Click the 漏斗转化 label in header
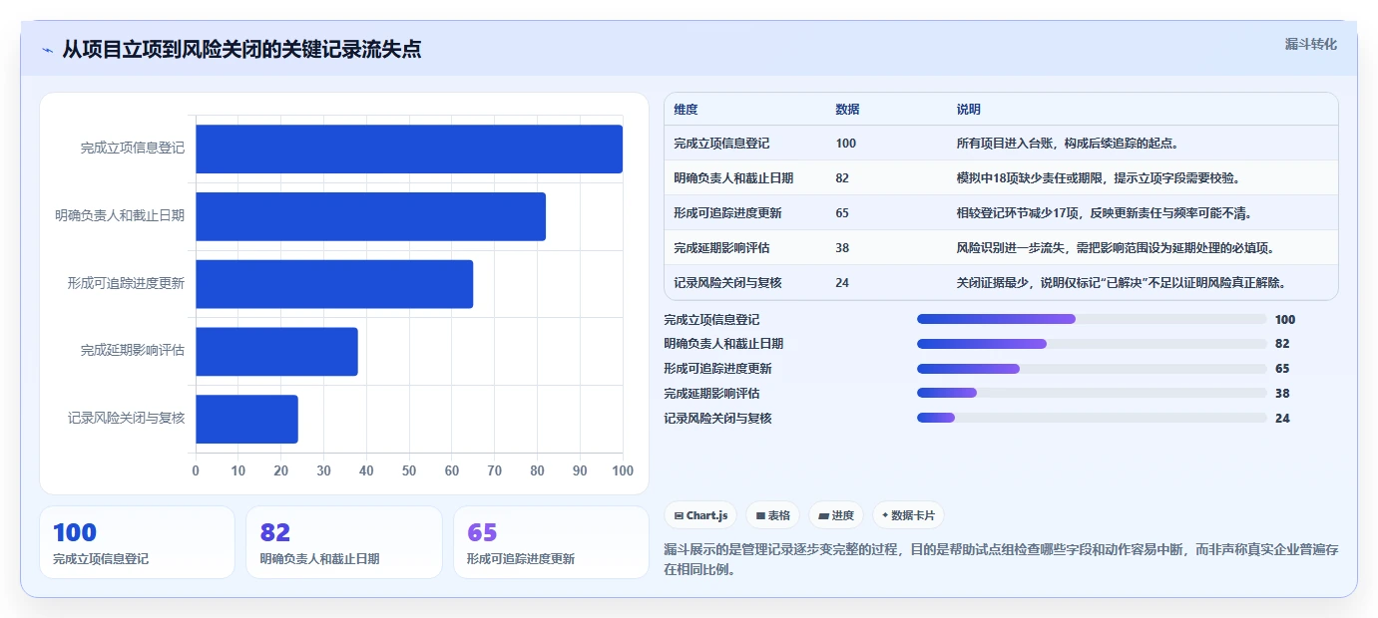The image size is (1378, 618). pyautogui.click(x=1310, y=44)
